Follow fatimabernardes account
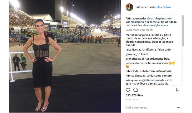The height and width of the screenshot is (113, 192). click(167, 7)
